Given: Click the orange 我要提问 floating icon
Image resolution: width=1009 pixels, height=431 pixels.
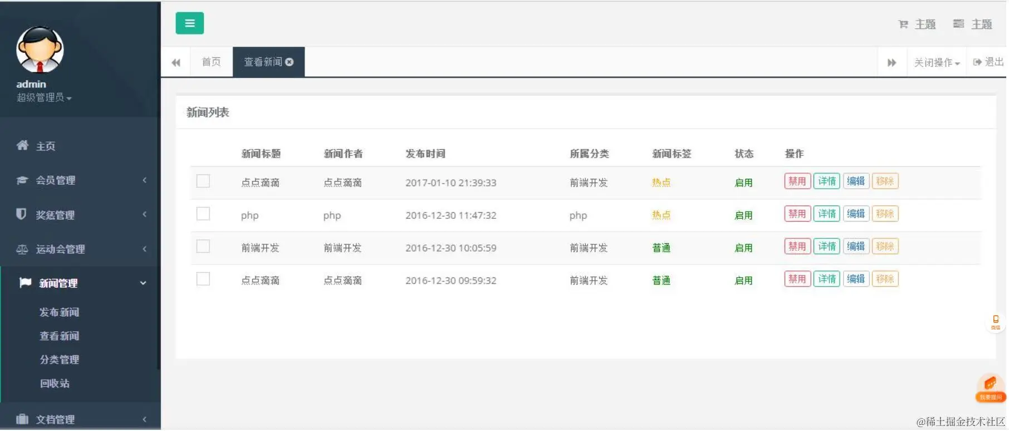Looking at the screenshot, I should click(x=991, y=388).
